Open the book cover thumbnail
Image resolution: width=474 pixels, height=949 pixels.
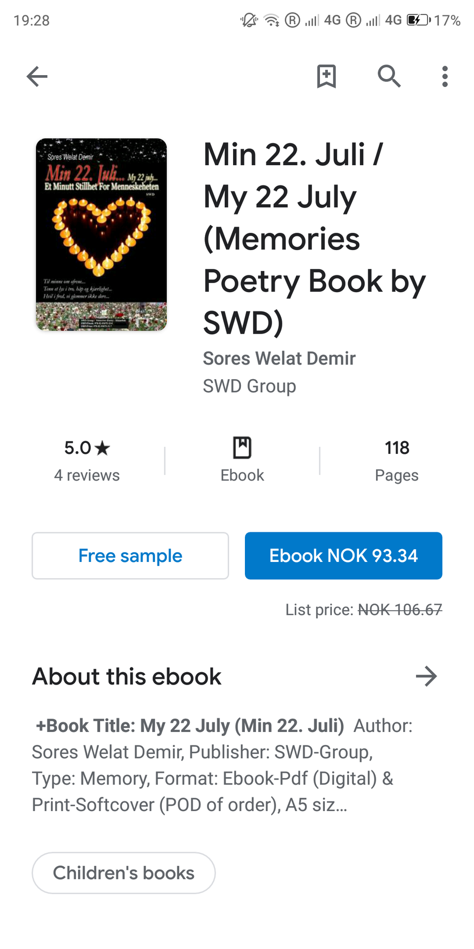[101, 235]
